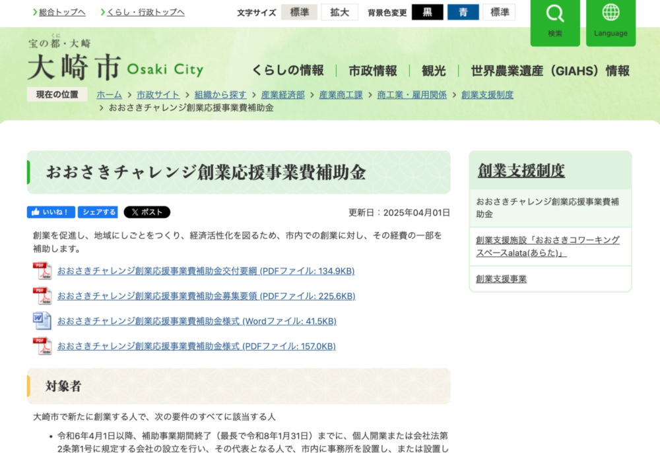Screen dimensions: 660x453
Task: Set text size to 拡大
Action: point(340,12)
